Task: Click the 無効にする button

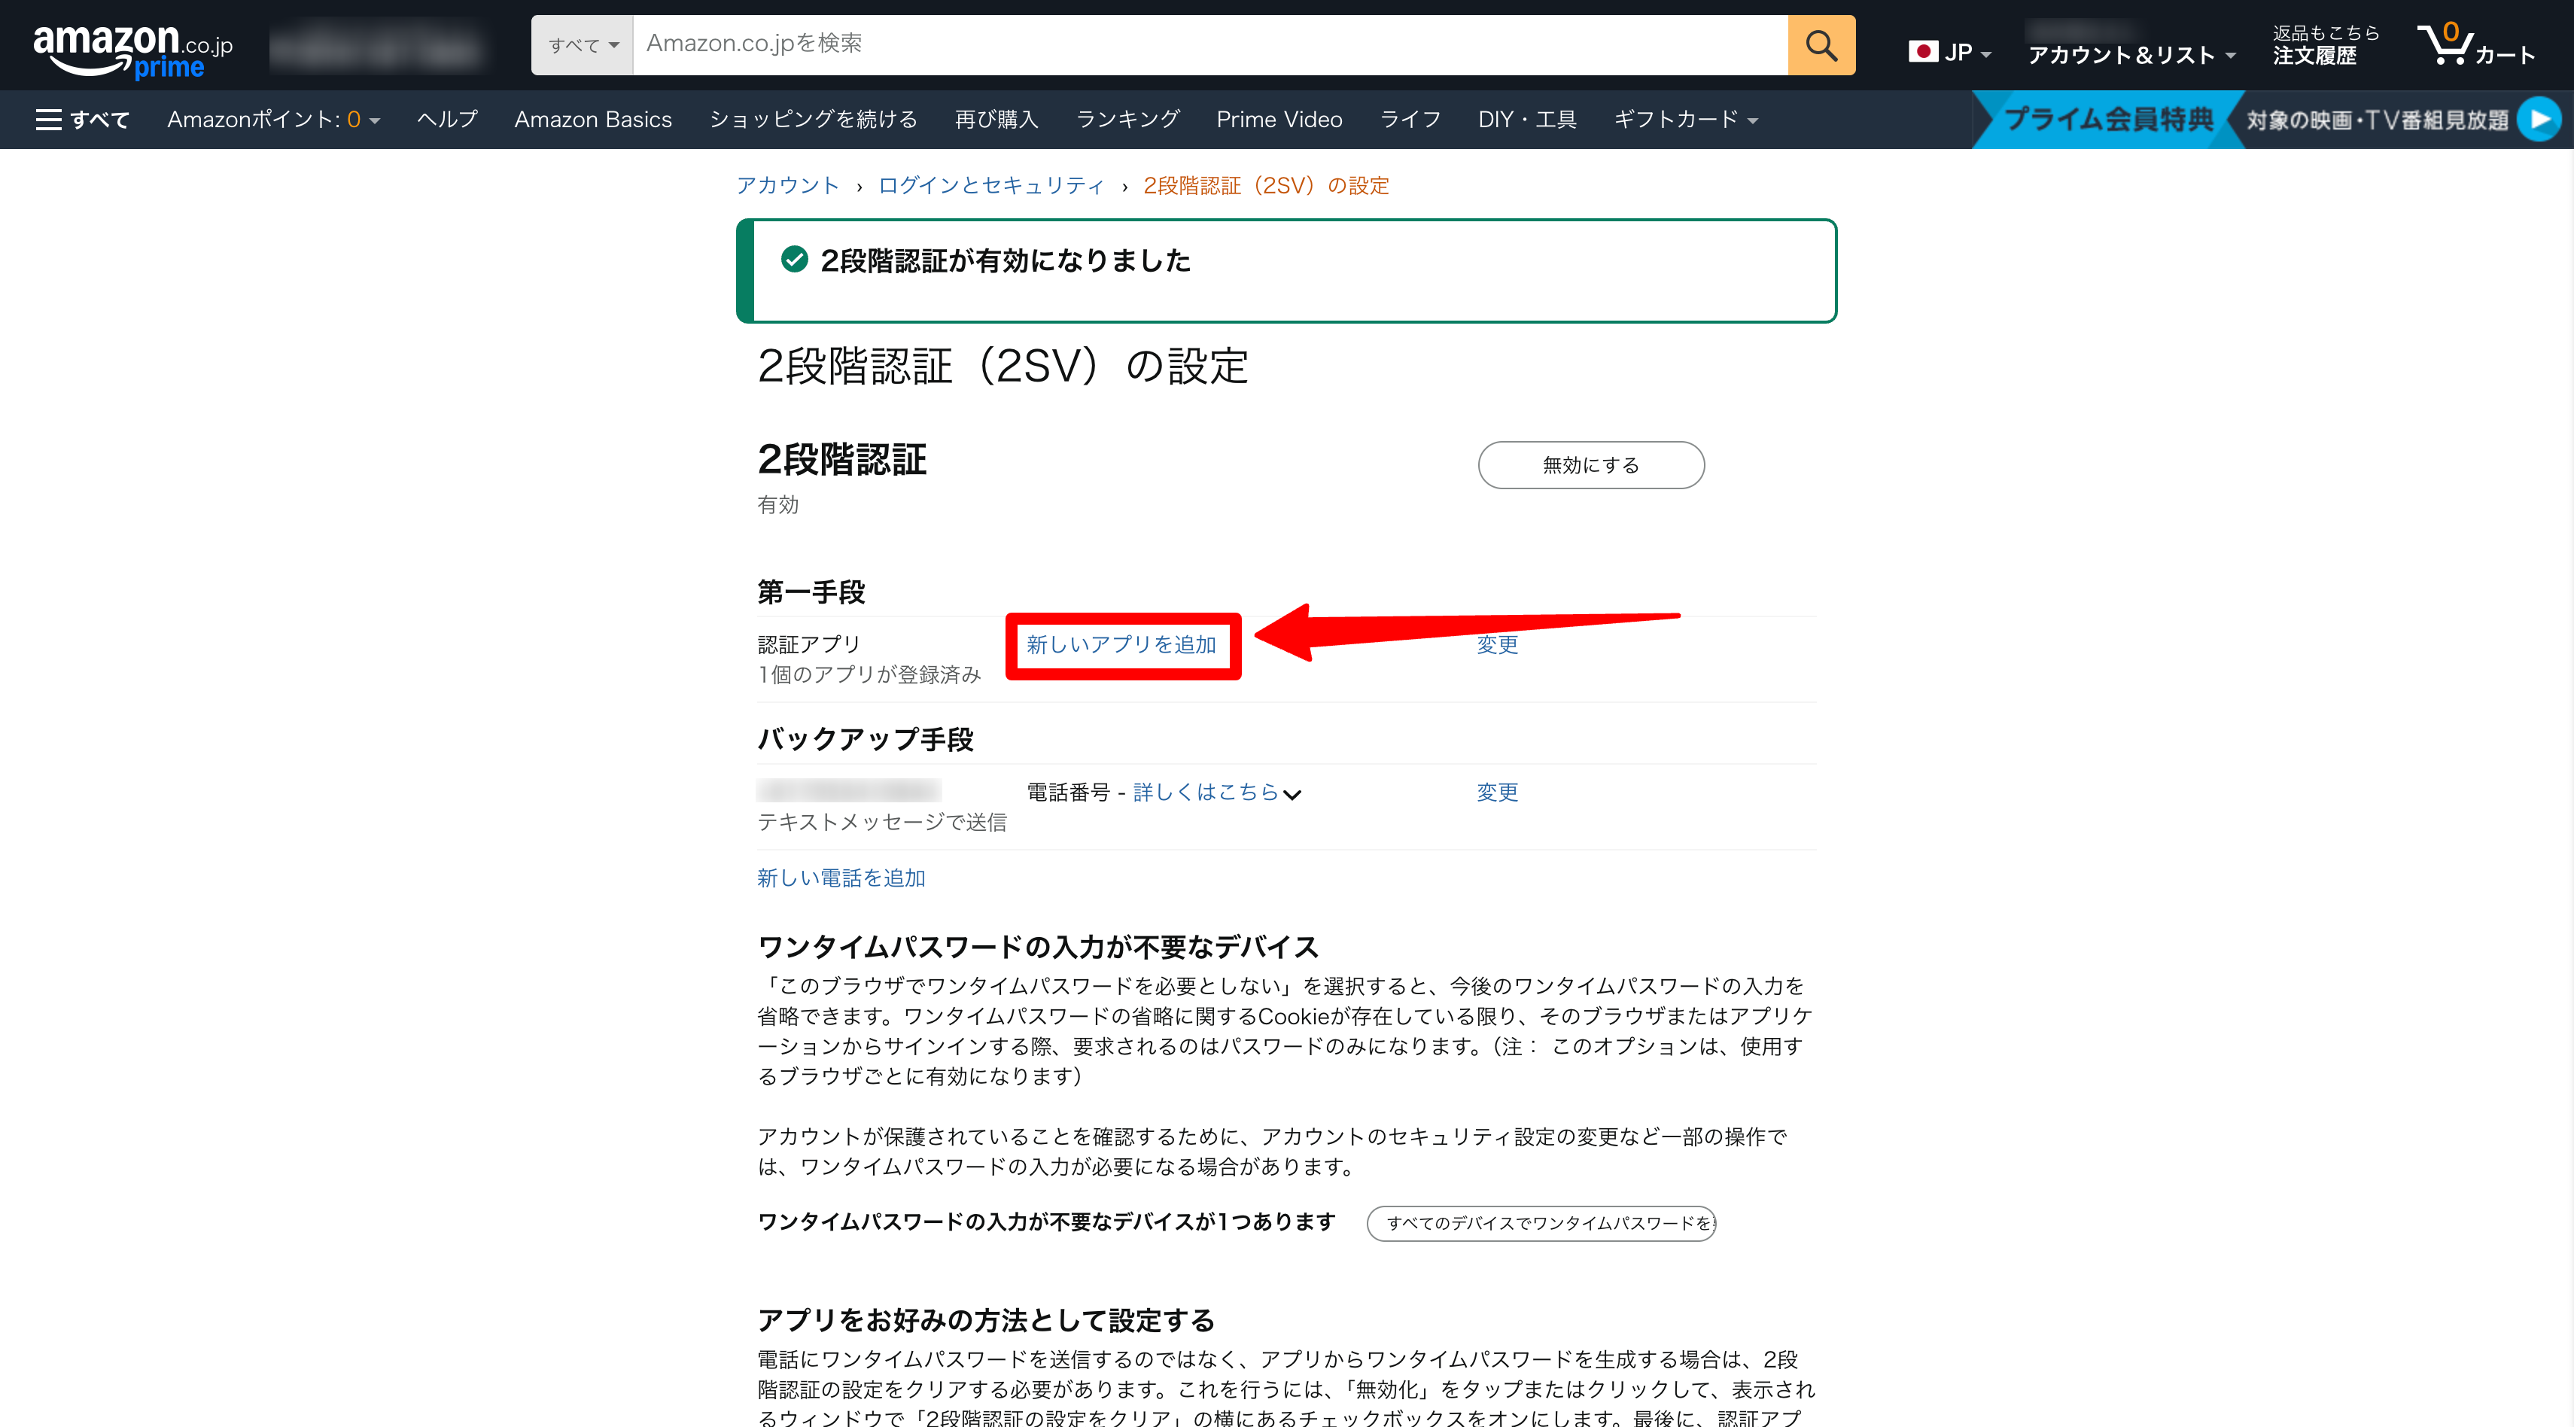Action: [x=1591, y=464]
